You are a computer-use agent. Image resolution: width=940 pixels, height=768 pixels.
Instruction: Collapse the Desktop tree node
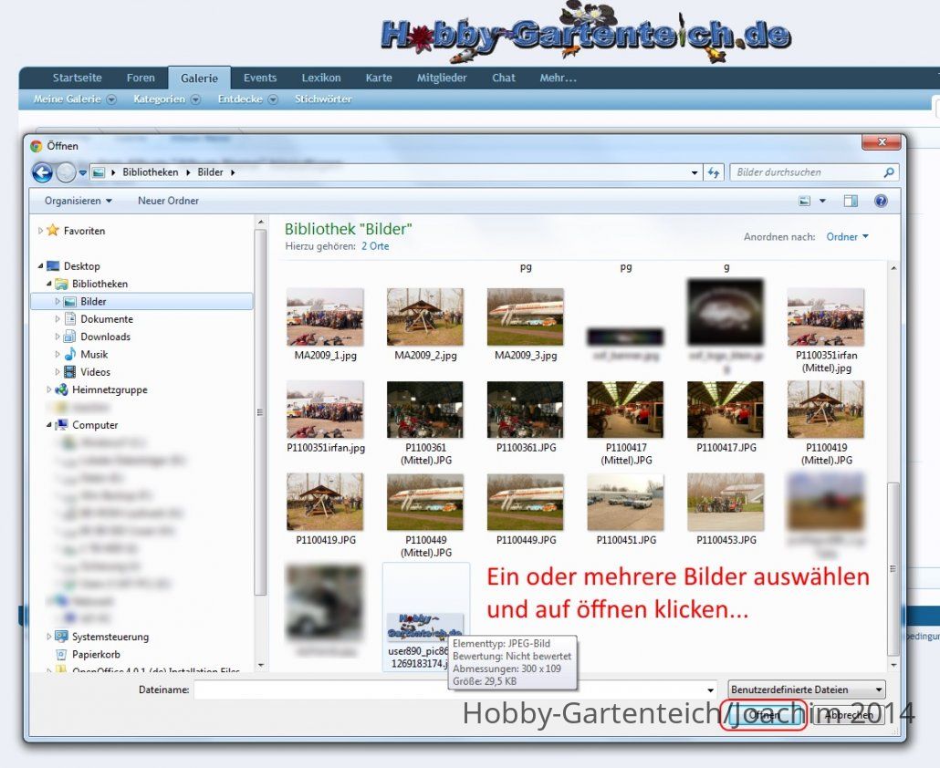point(40,266)
